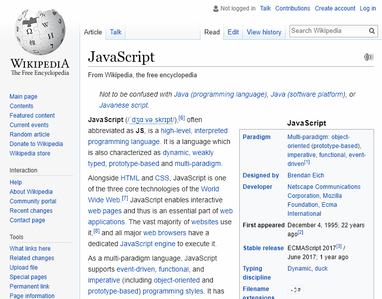The width and height of the screenshot is (382, 299).
Task: Follow the duck typing link
Action: (321, 269)
